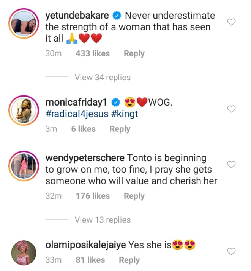Screen dimensions: 251x271
Task: Like yetundebakare's comment with the heart
Action: 231,22
